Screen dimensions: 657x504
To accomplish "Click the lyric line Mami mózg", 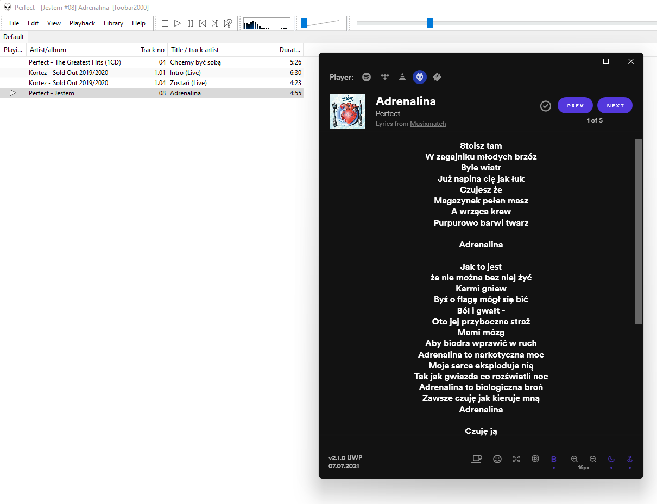I will 481,332.
